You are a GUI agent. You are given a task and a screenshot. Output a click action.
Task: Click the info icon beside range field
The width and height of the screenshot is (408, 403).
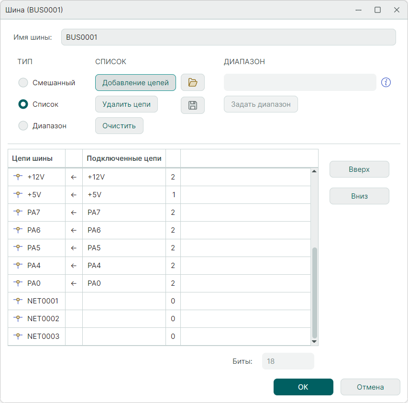pyautogui.click(x=386, y=83)
